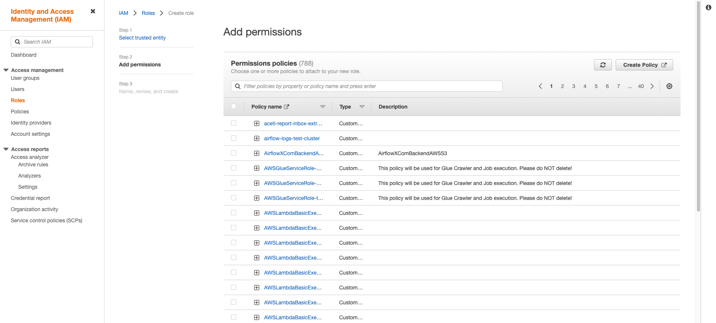
Task: Click the search magnifier in Search IAM
Action: pos(18,42)
